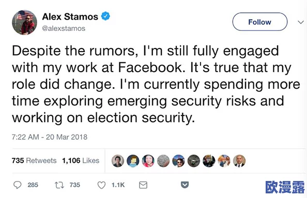
Task: Open Alex Stamos profile picture
Action: (x=24, y=23)
